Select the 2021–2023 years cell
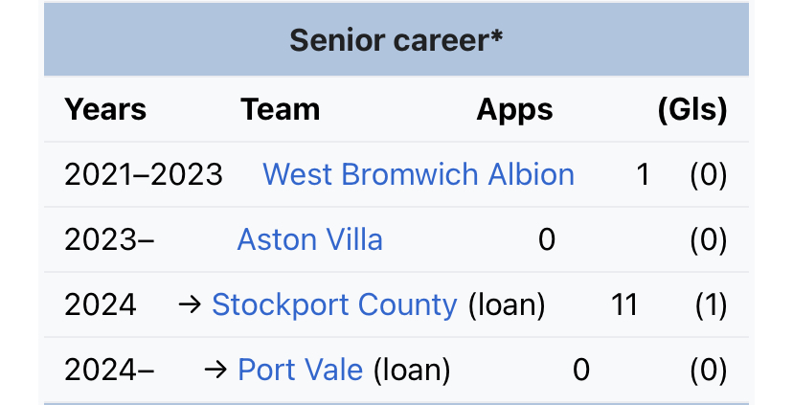The height and width of the screenshot is (405, 793). click(x=144, y=174)
